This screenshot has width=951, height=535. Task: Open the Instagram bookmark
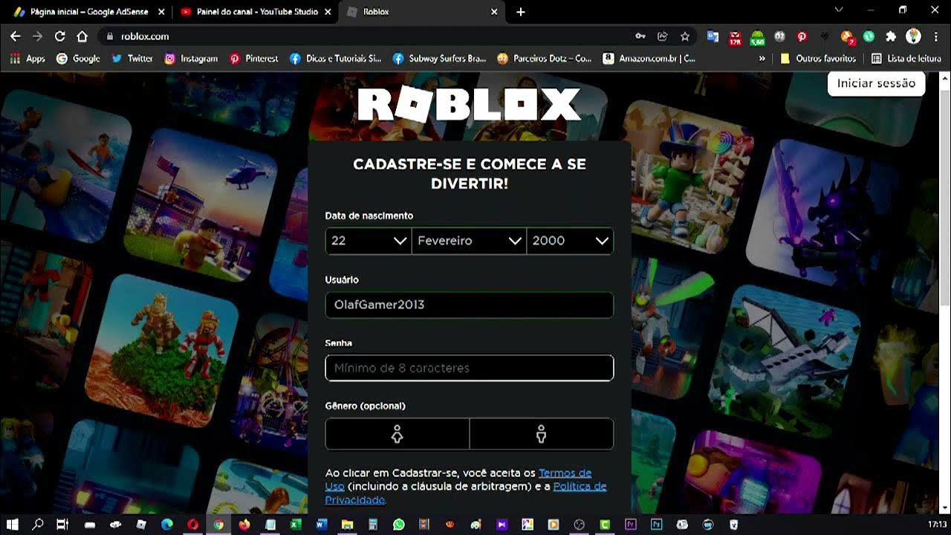point(192,58)
